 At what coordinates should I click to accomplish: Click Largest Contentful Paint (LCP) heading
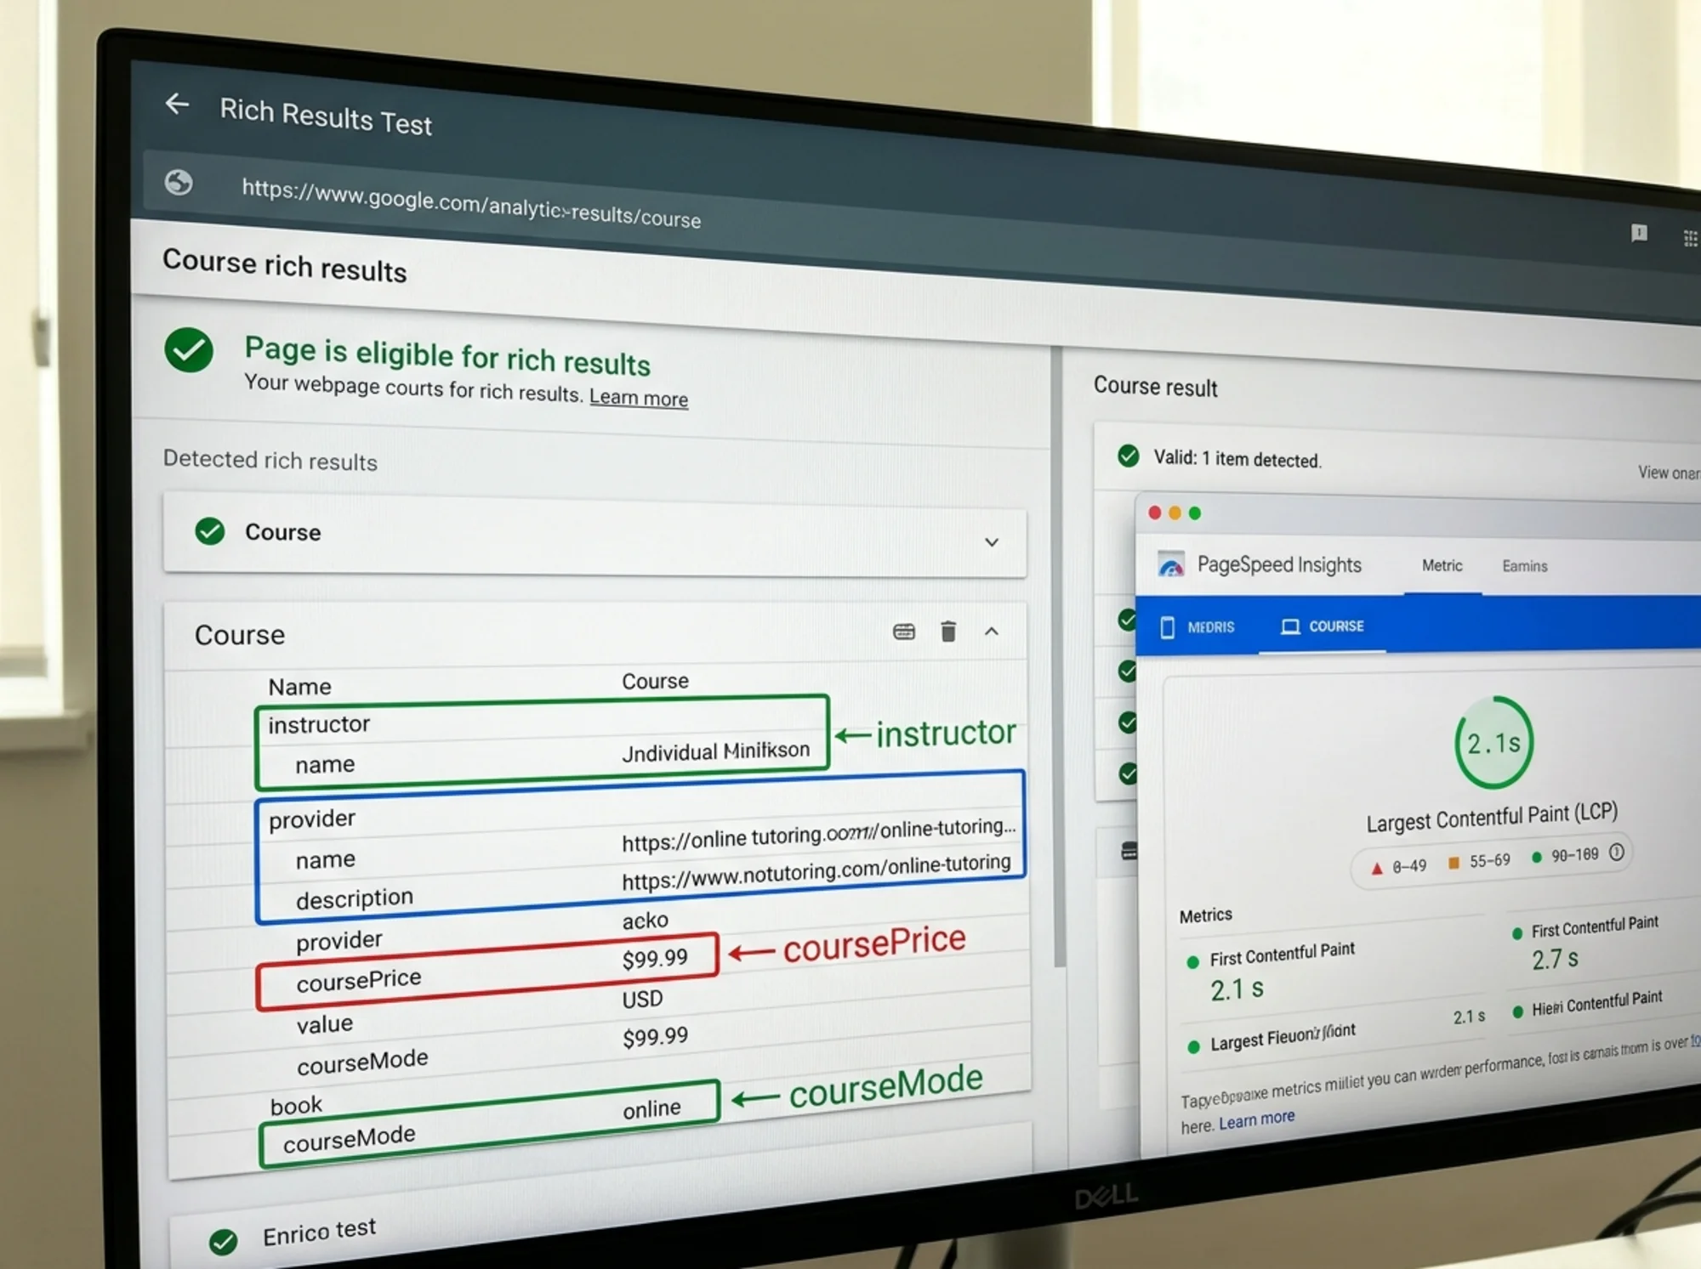(1492, 817)
